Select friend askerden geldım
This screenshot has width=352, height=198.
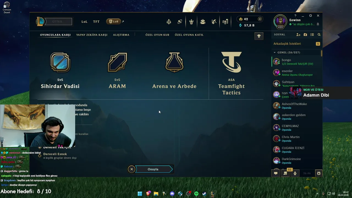tap(296, 117)
